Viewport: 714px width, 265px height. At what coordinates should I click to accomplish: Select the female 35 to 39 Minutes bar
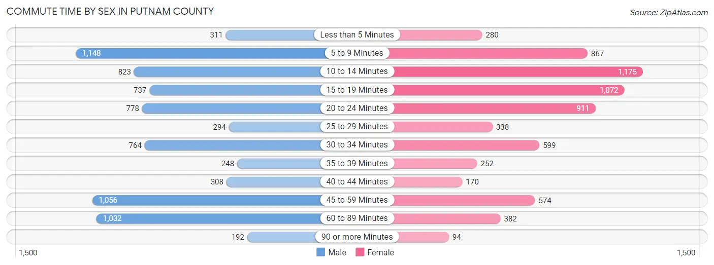433,163
